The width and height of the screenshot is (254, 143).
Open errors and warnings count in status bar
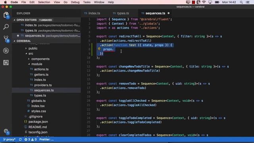coord(31,139)
